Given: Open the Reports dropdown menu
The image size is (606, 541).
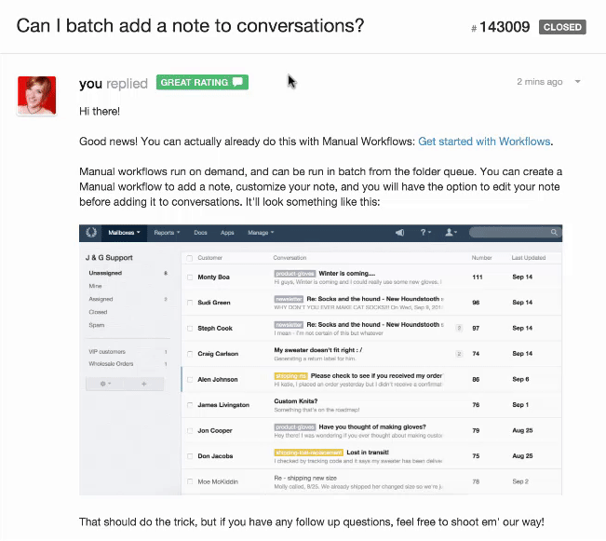Looking at the screenshot, I should coord(168,233).
